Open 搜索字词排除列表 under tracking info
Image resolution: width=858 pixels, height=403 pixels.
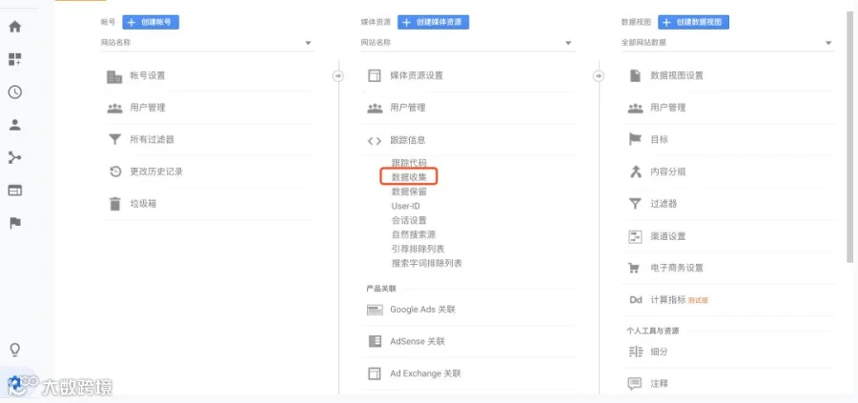pyautogui.click(x=427, y=263)
